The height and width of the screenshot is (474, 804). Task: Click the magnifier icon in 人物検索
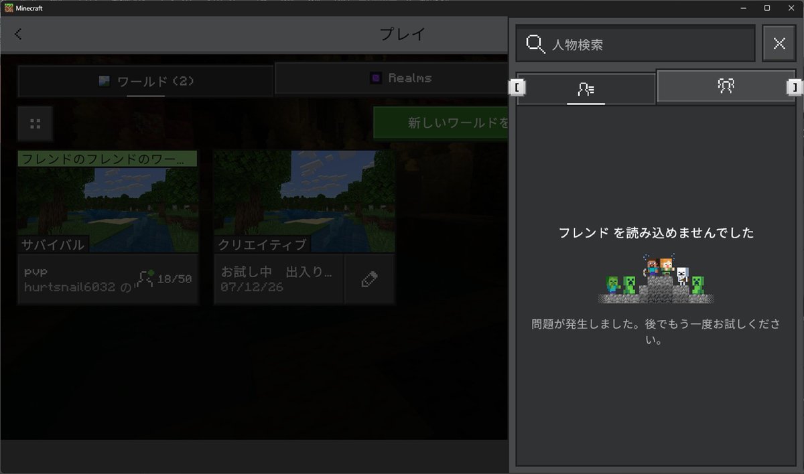point(535,44)
